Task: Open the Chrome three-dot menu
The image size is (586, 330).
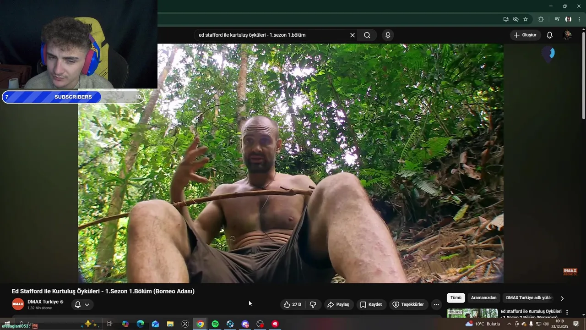Action: [579, 19]
